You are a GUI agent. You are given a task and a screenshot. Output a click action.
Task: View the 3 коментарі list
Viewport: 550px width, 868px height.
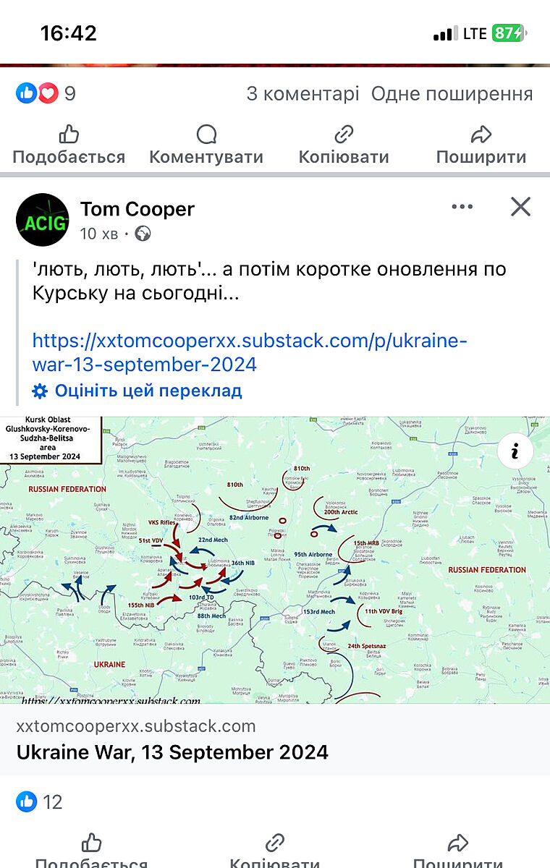tap(302, 94)
